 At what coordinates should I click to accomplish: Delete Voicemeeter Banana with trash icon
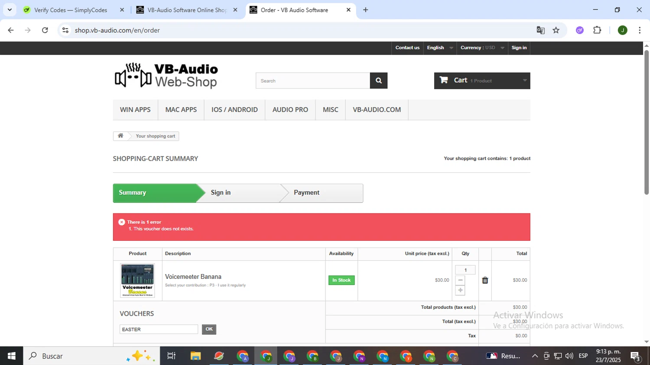(485, 280)
